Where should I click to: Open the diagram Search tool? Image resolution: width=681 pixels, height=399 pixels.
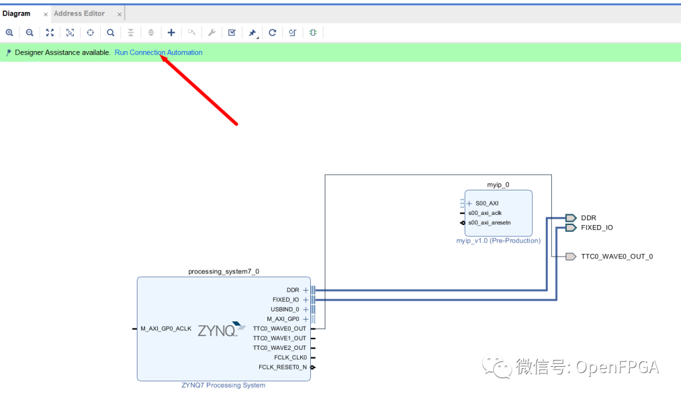(110, 32)
